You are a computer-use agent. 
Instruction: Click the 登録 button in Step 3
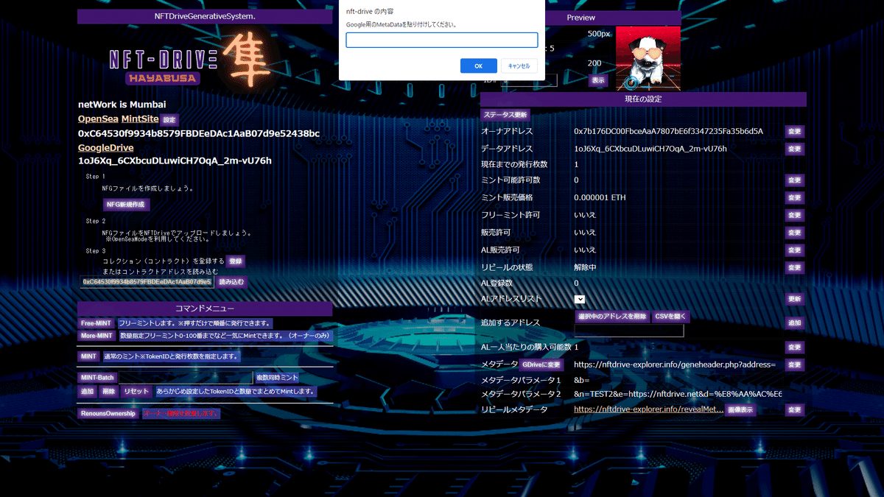[235, 261]
